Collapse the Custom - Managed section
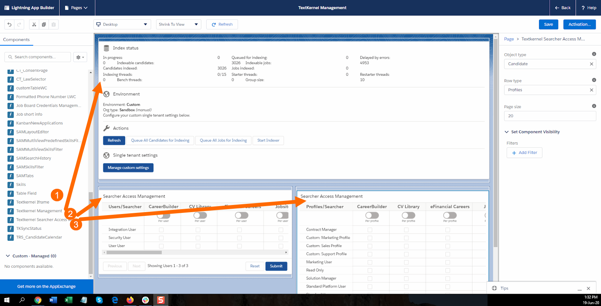Viewport: 601px width, 306px height. [x=8, y=256]
